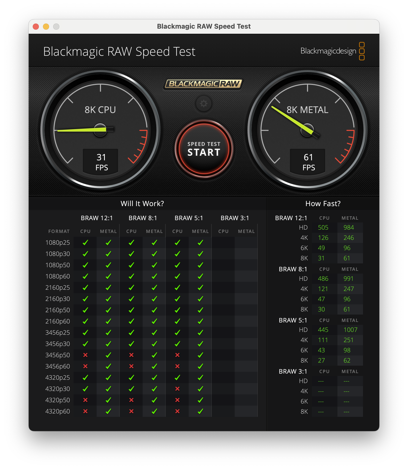The image size is (408, 469).
Task: Click the checkmark for 1080p60 BRAW 8:1 Metal
Action: click(154, 276)
